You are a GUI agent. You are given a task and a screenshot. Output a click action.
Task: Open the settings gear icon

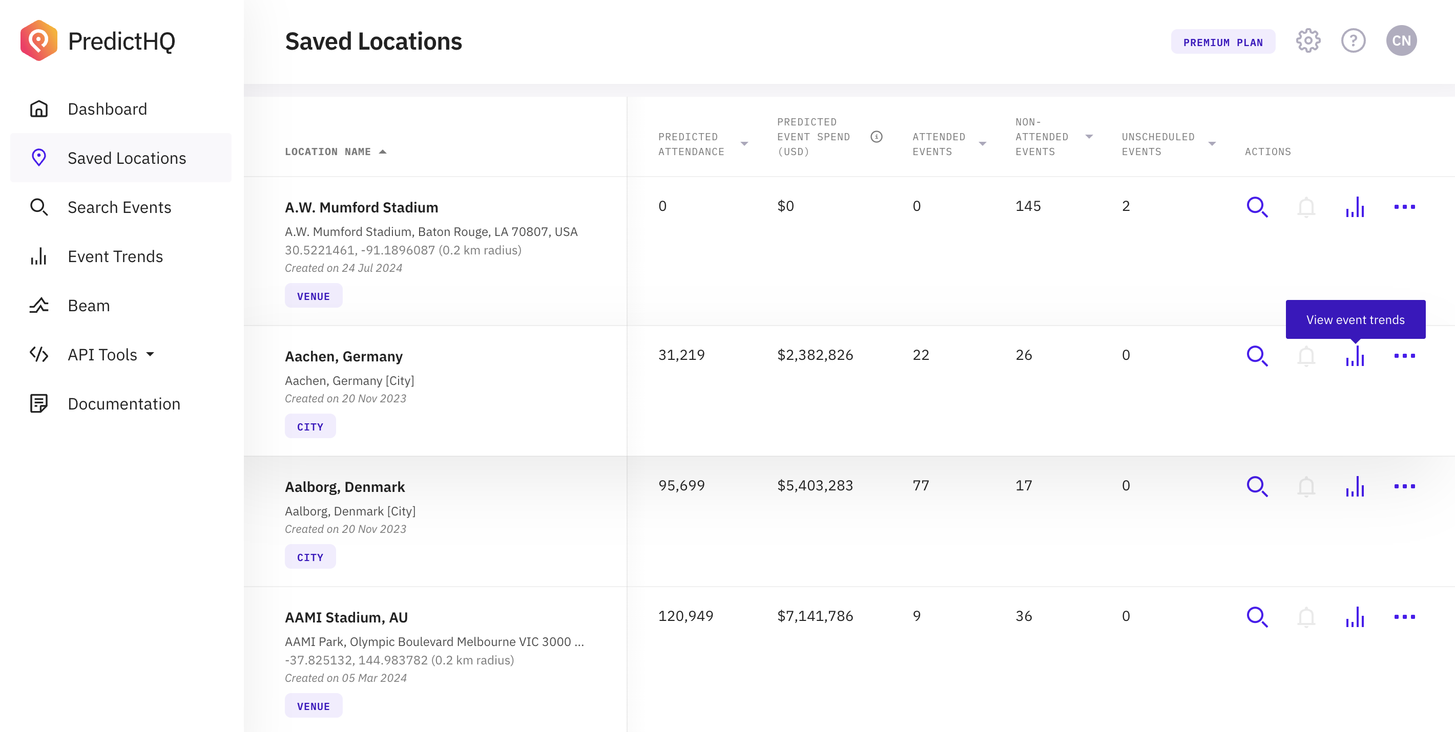[1307, 40]
